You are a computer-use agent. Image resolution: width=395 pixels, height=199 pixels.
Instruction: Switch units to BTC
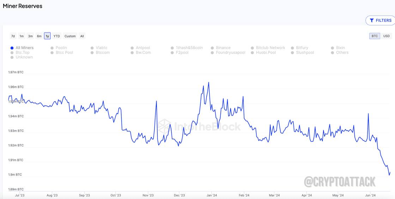point(375,36)
